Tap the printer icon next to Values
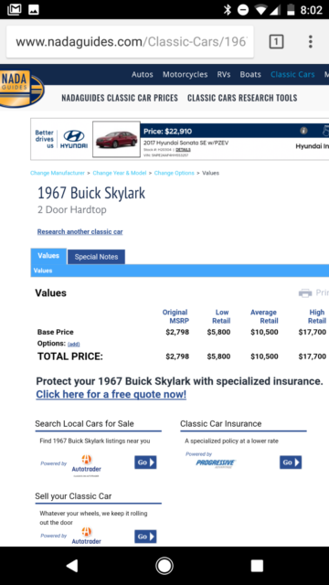This screenshot has width=329, height=585. click(x=305, y=293)
